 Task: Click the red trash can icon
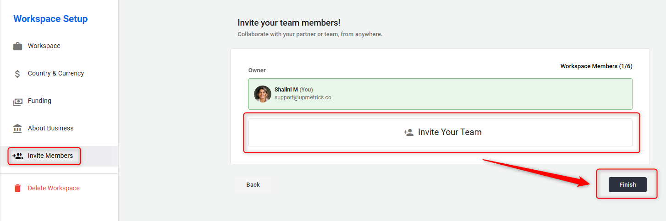pos(17,188)
